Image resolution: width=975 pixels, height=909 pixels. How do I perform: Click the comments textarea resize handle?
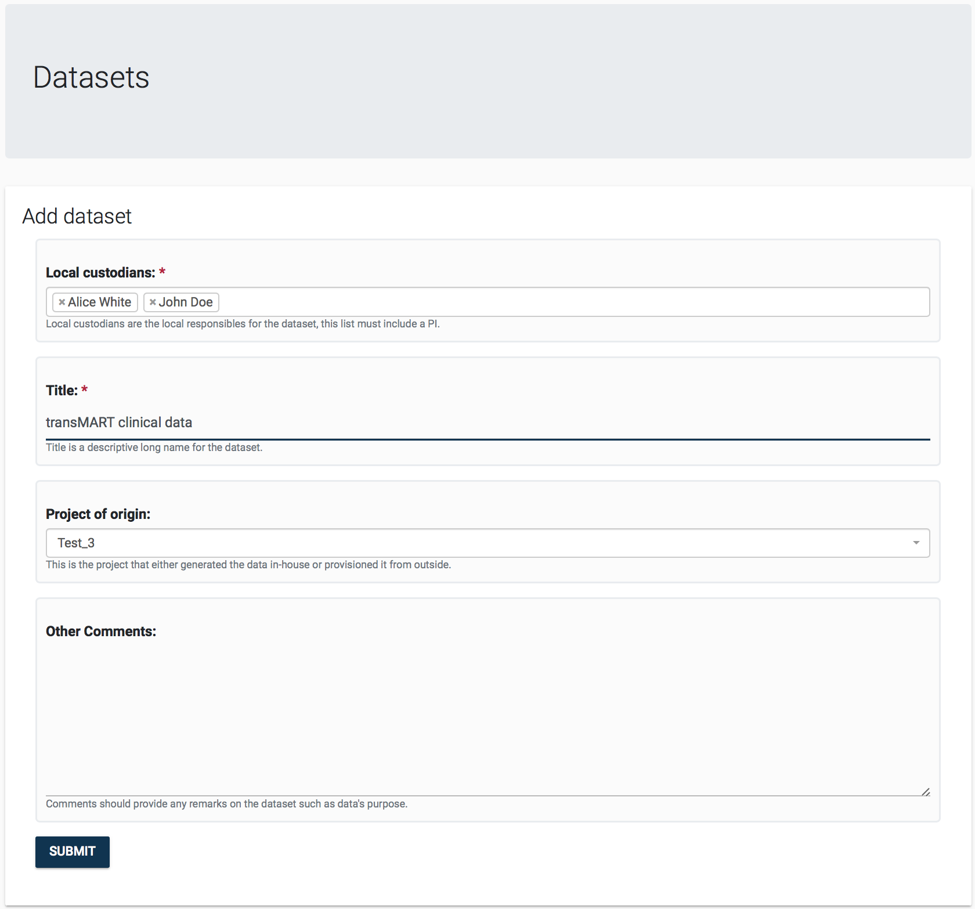(926, 792)
